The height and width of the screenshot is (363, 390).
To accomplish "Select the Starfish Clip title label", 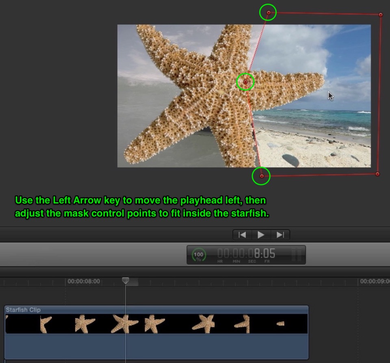I will (x=23, y=310).
